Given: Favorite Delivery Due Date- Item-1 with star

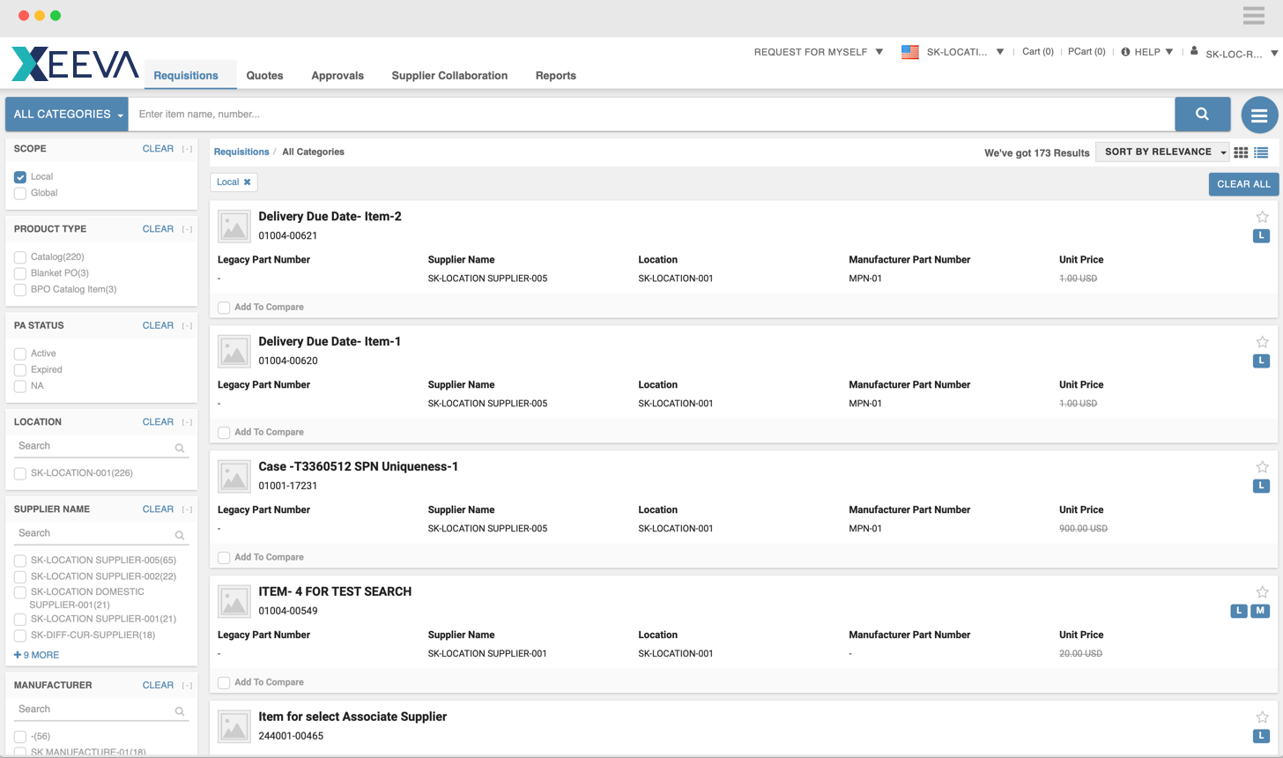Looking at the screenshot, I should coord(1262,342).
